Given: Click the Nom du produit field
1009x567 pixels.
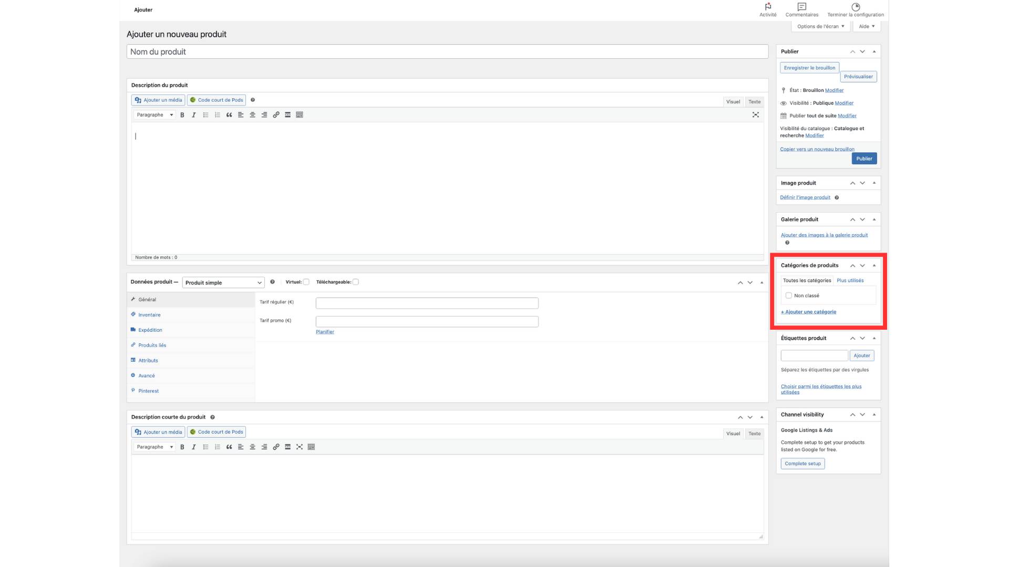Looking at the screenshot, I should point(447,51).
